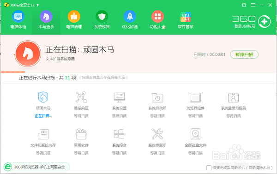Click the 易感染区 scan item icon
The height and width of the screenshot is (174, 277).
tap(81, 97)
